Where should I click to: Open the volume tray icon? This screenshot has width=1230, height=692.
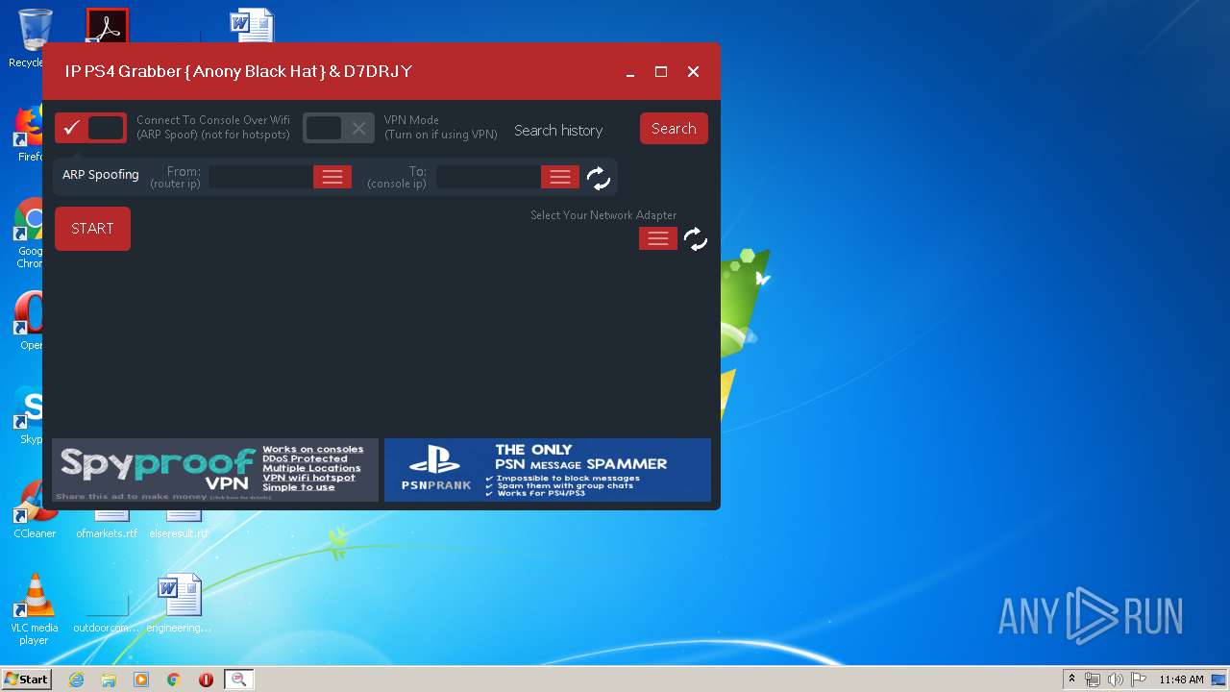[1116, 680]
